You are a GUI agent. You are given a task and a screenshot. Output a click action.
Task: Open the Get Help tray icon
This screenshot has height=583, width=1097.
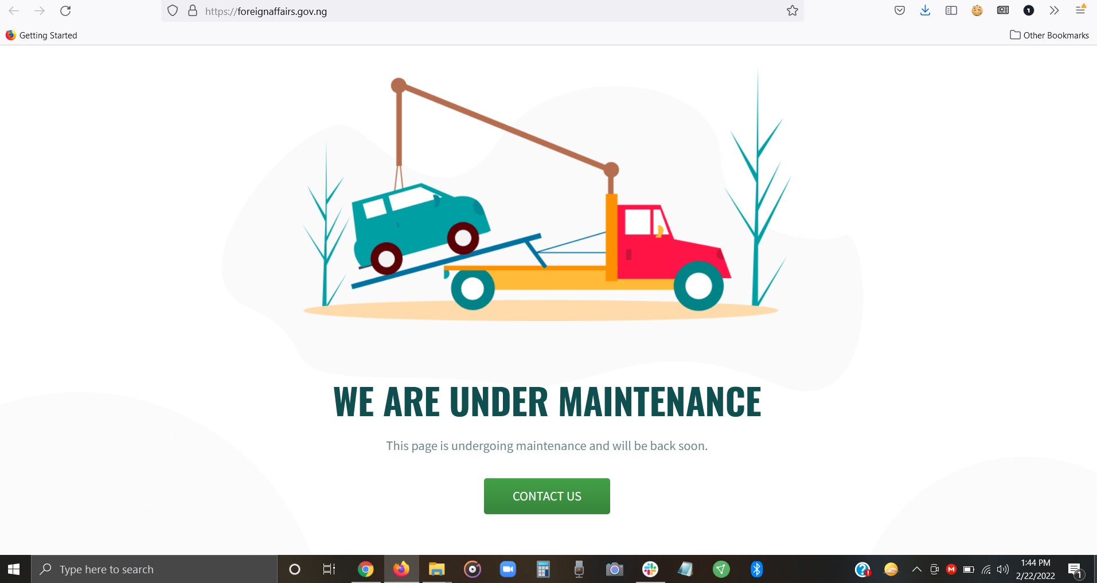862,569
